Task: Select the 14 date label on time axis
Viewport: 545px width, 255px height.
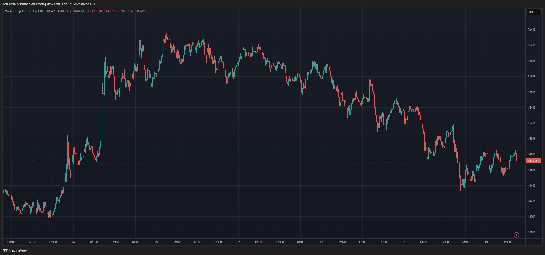Action: [x=73, y=242]
